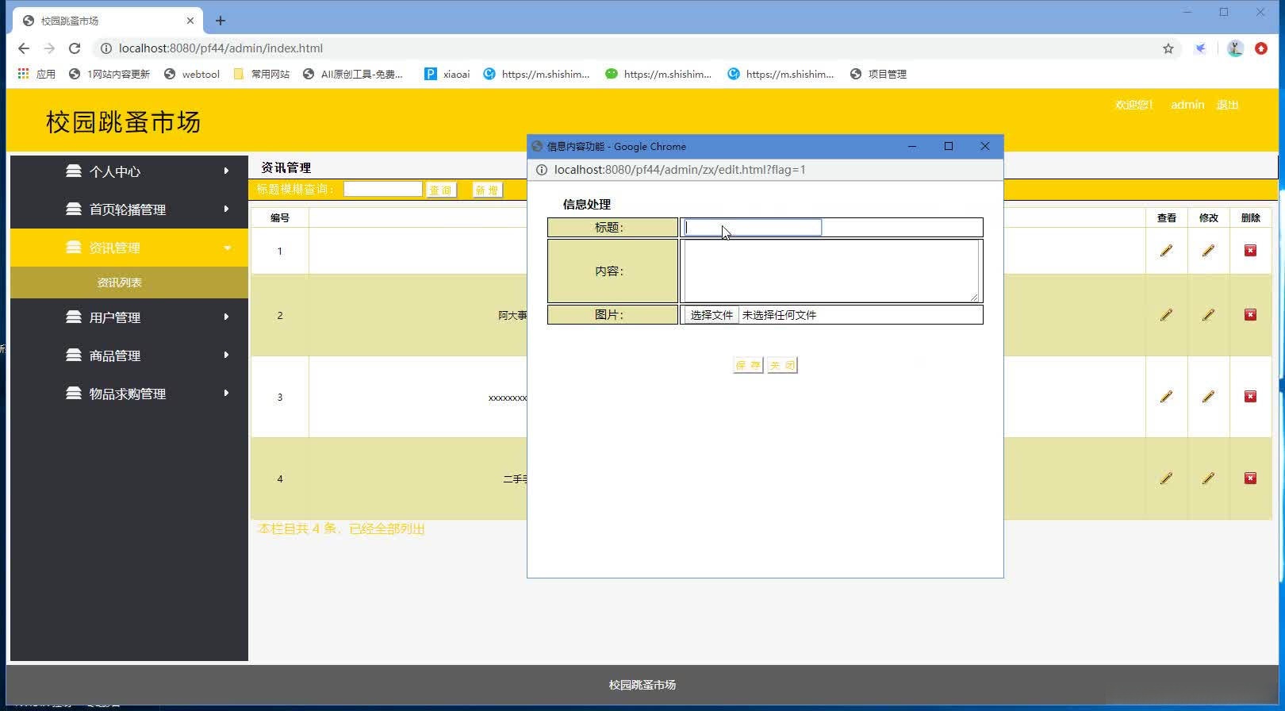Screen dimensions: 1285x711
Task: Open the 1网站内容更新 bookmark
Action: pyautogui.click(x=109, y=74)
